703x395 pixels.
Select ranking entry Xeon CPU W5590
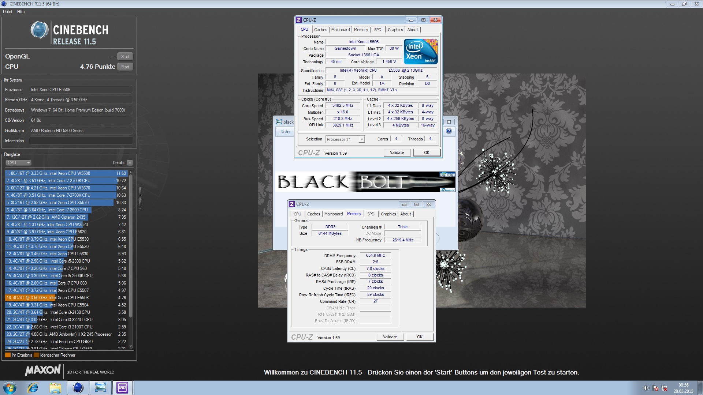66,173
